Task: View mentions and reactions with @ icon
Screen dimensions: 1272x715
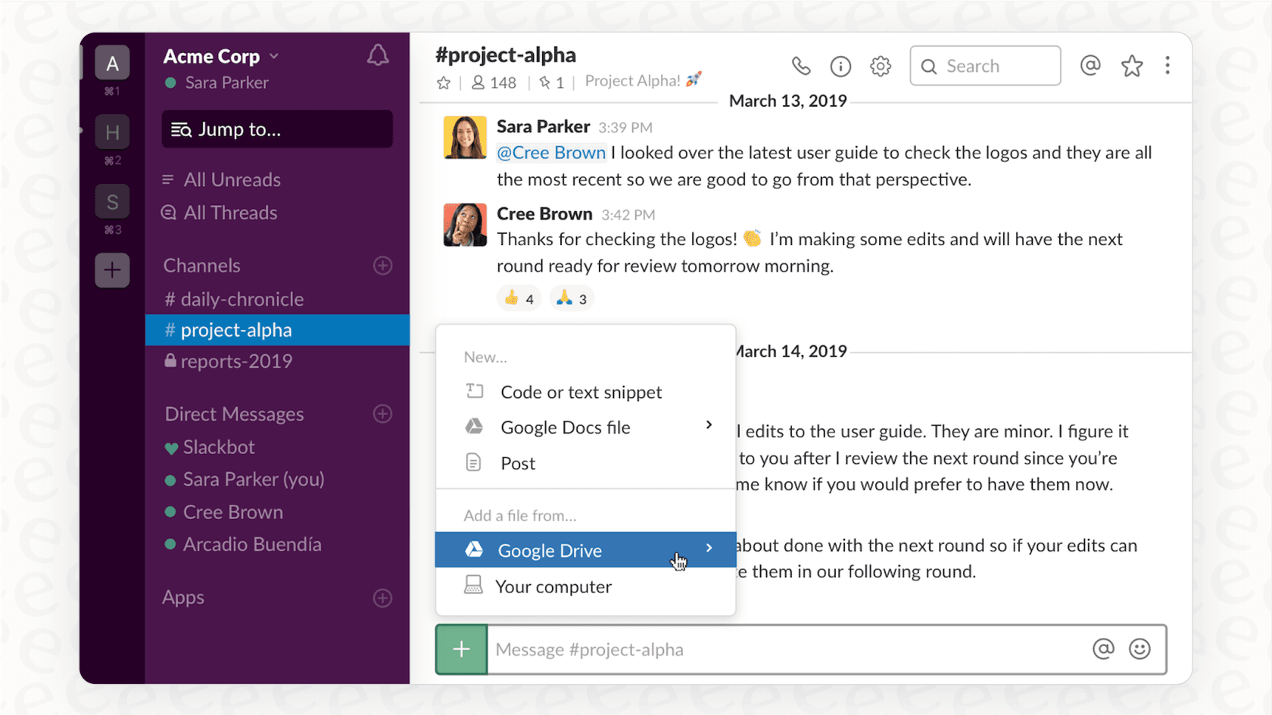Action: [x=1090, y=66]
